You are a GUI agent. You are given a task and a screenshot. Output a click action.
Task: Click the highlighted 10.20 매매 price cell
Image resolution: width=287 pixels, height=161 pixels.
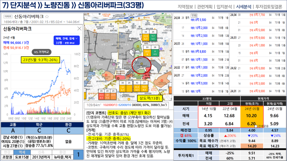(x=252, y=116)
